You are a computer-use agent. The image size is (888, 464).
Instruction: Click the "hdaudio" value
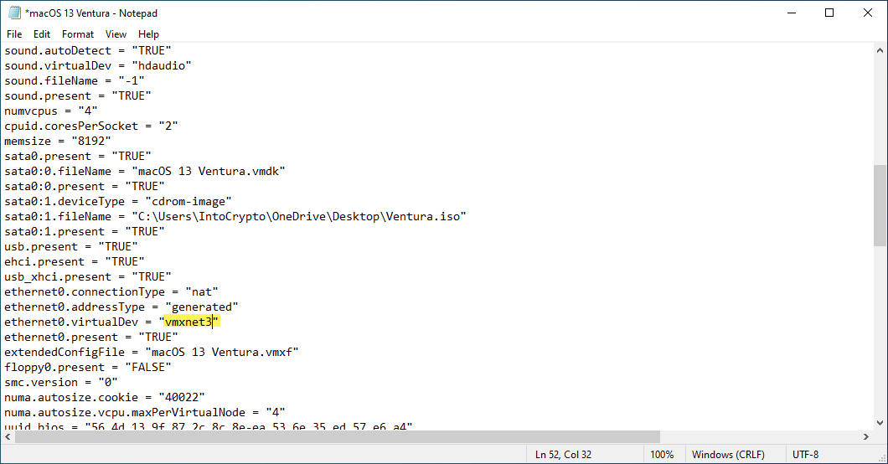[162, 65]
